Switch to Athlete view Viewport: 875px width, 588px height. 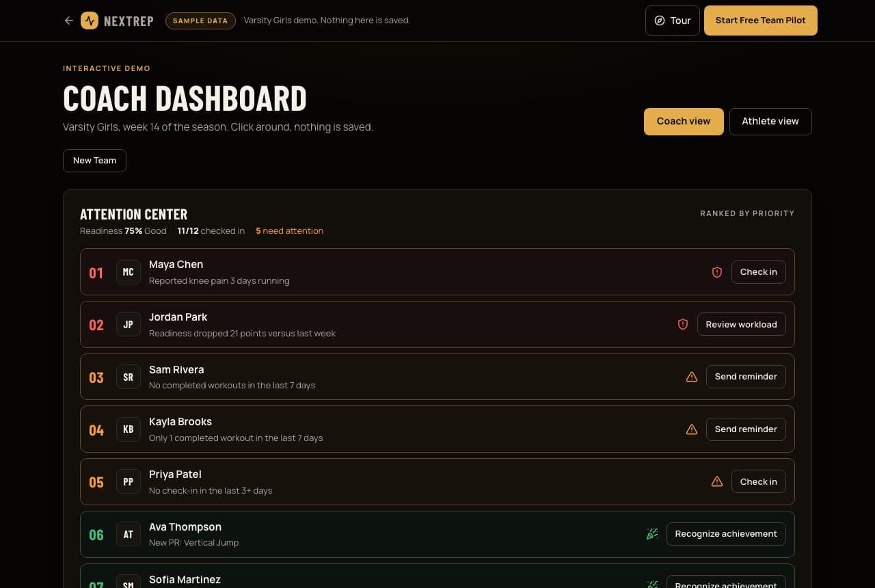(770, 122)
